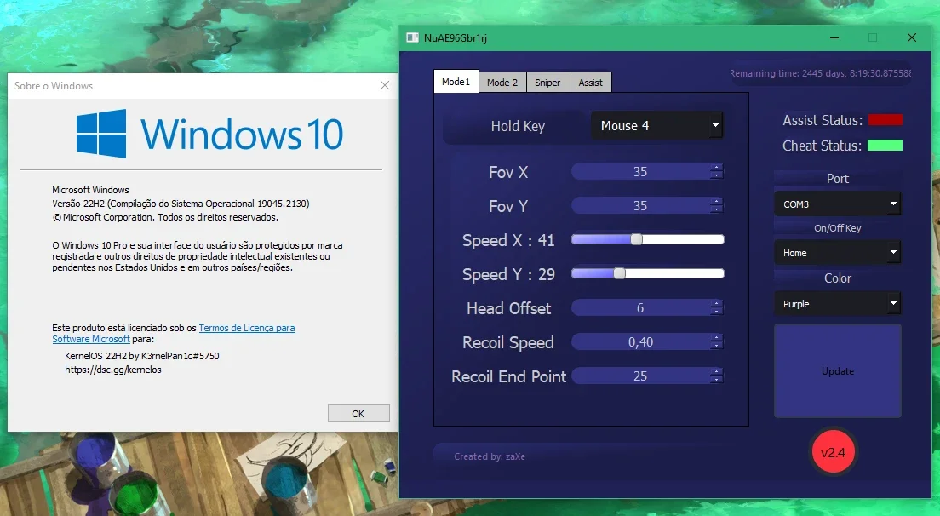Click the Recoil Speed label

[508, 342]
